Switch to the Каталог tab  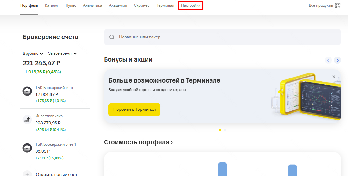(x=52, y=5)
